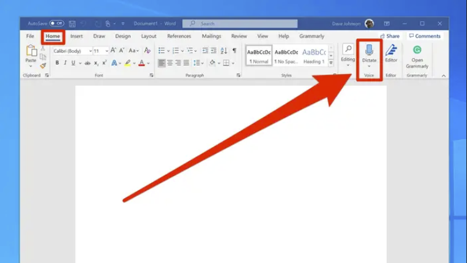Screen dimensions: 467x263
Task: Select the Normal style thumbnail
Action: (x=259, y=56)
